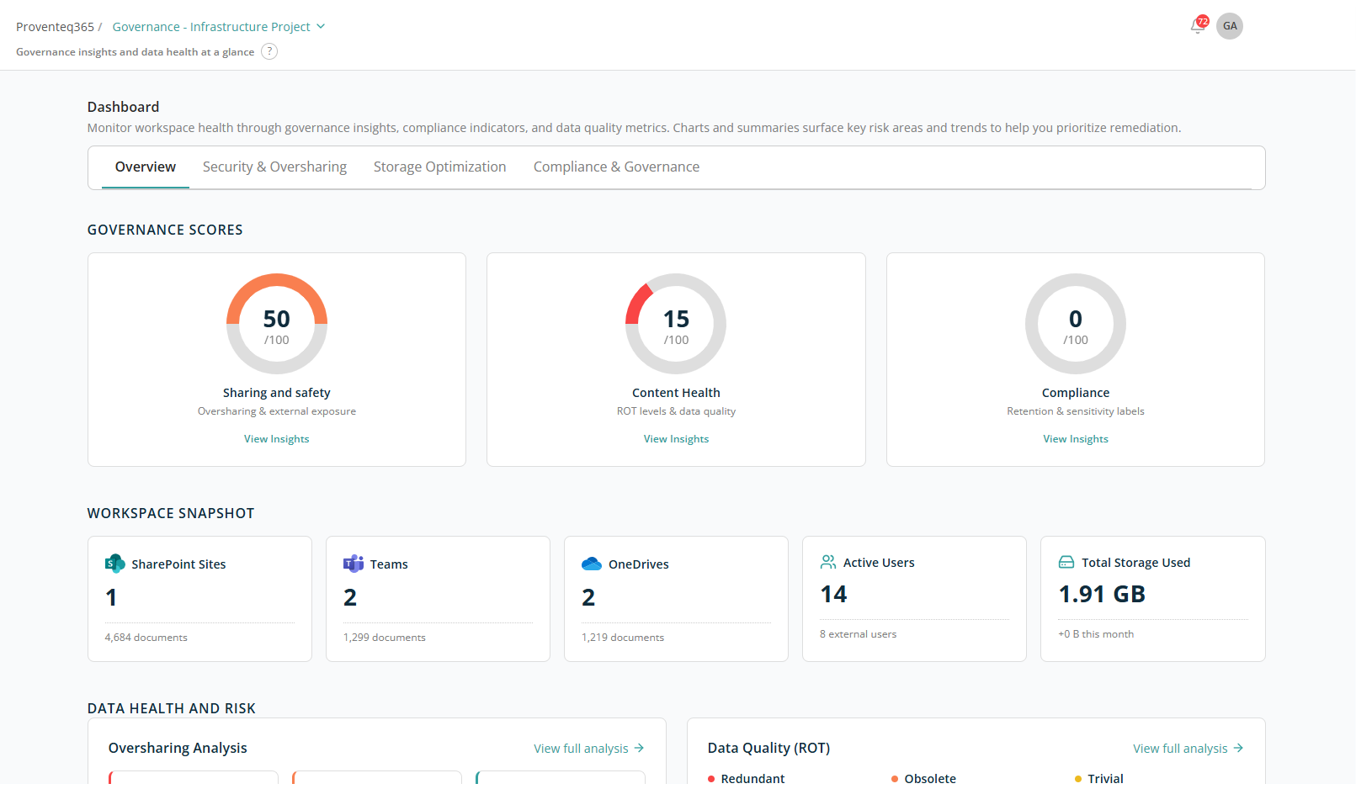Click the OneDrive cloud icon
This screenshot has width=1356, height=789.
pyautogui.click(x=592, y=564)
